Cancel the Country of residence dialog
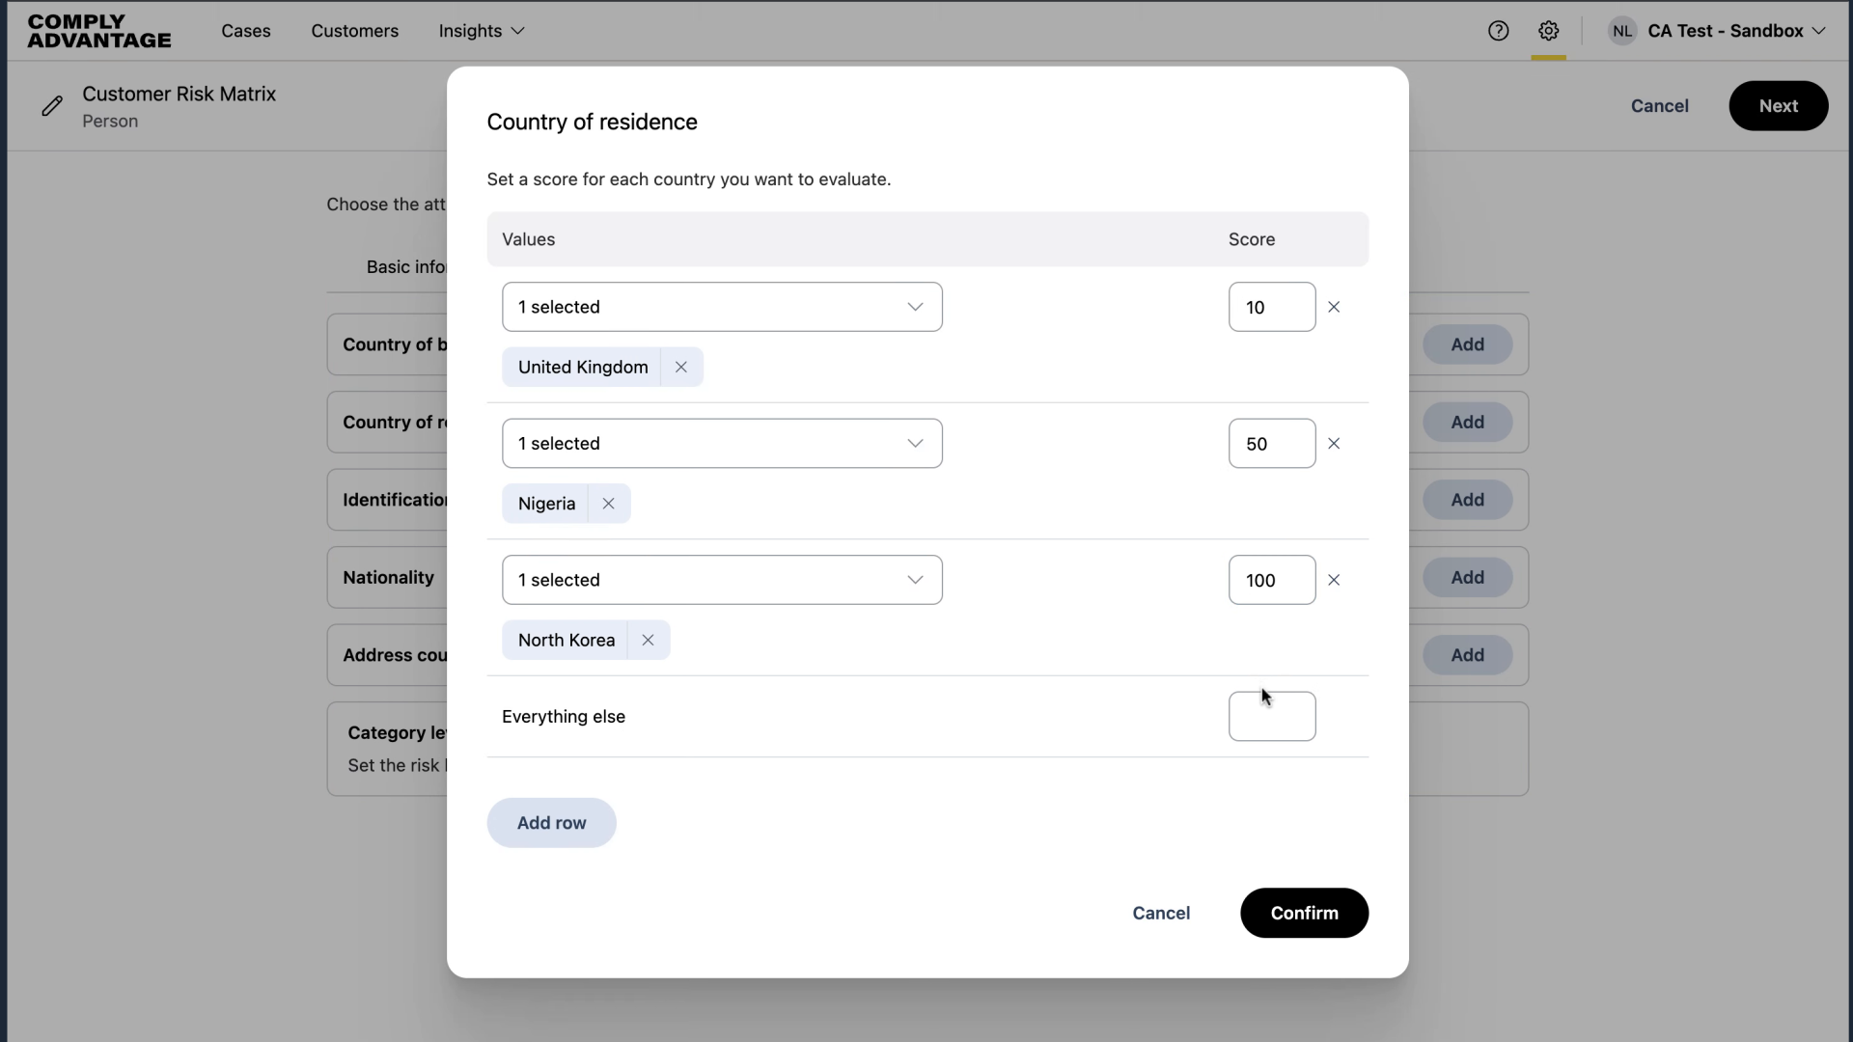The height and width of the screenshot is (1042, 1853). click(1161, 913)
